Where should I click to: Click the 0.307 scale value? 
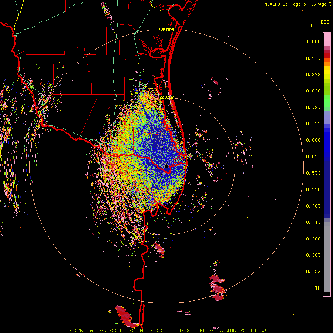pyautogui.click(x=313, y=255)
